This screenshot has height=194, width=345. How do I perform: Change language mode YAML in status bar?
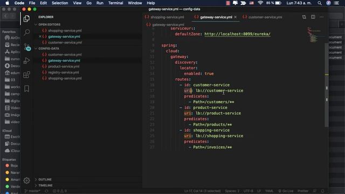click(269, 191)
